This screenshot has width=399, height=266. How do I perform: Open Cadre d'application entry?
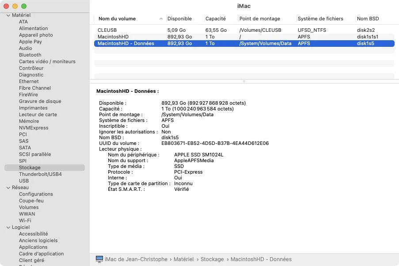tap(41, 254)
